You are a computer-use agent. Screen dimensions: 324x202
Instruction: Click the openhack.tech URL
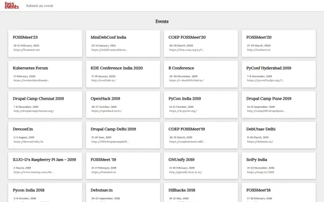[106, 111]
